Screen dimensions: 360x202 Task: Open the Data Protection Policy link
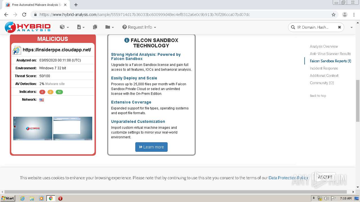tap(288, 178)
